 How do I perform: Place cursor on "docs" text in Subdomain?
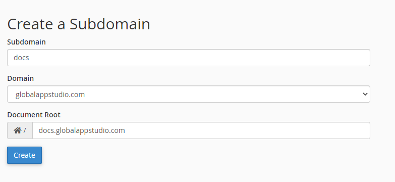coord(21,58)
